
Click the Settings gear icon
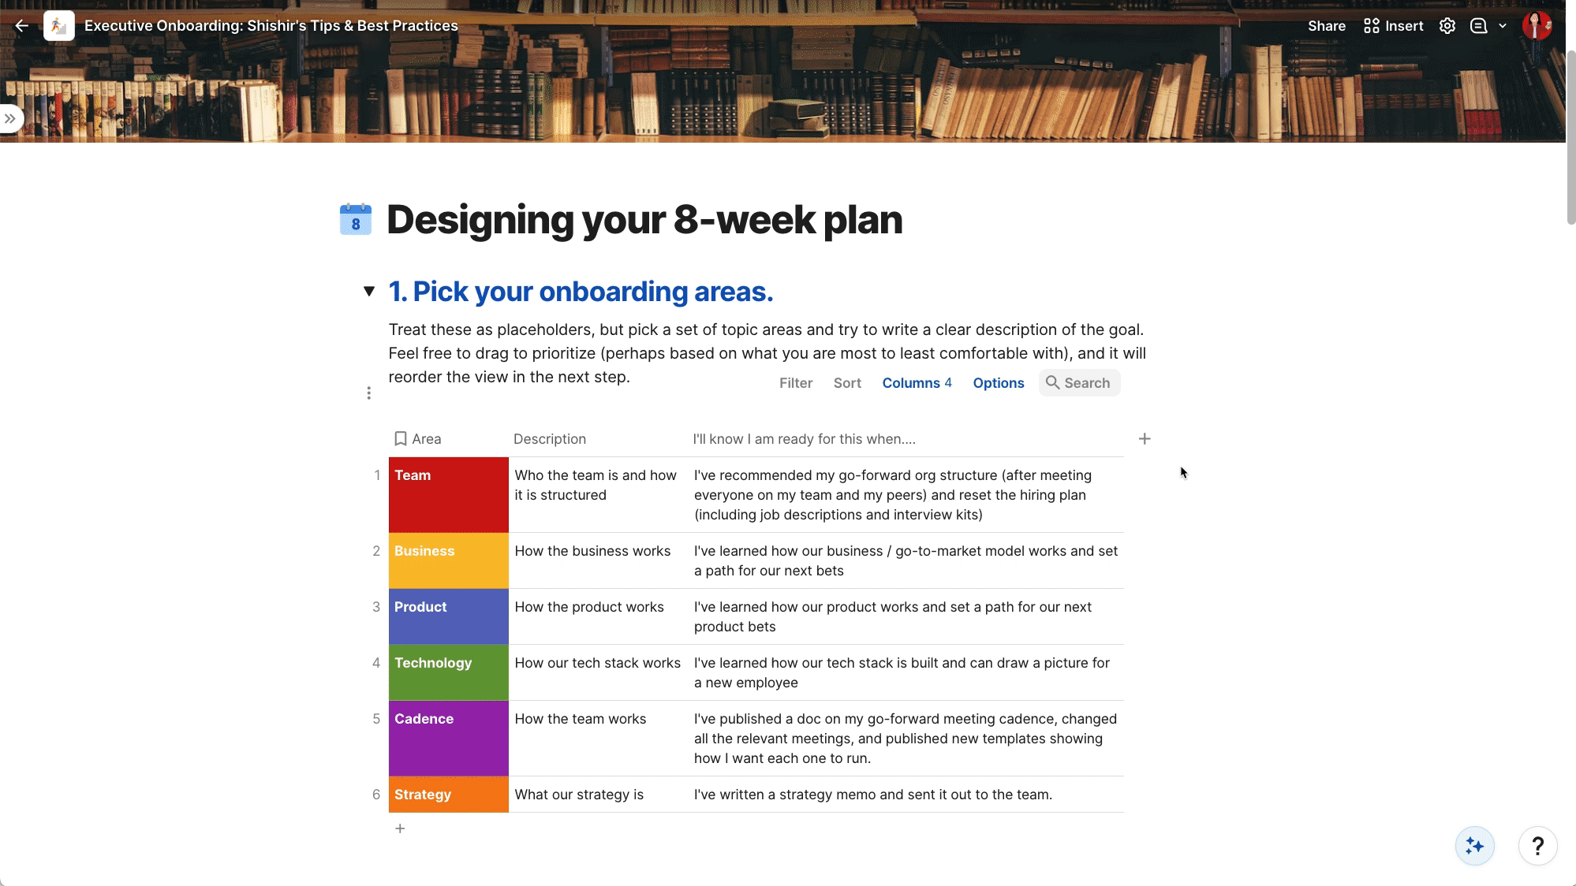point(1448,25)
